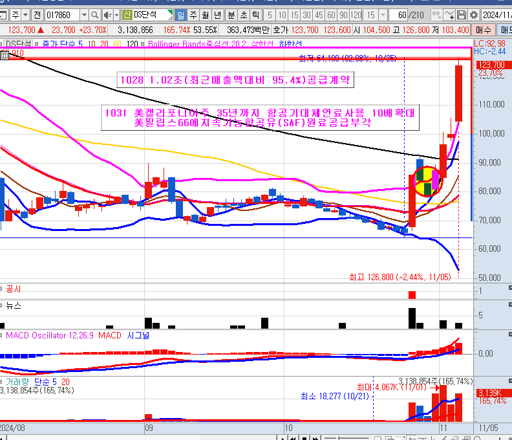Screen dimensions: 512x440
Task: Click the stock search magnifier icon
Action: pyautogui.click(x=95, y=14)
